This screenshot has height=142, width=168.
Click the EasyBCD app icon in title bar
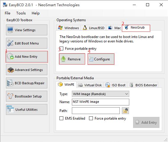tap(5, 5)
